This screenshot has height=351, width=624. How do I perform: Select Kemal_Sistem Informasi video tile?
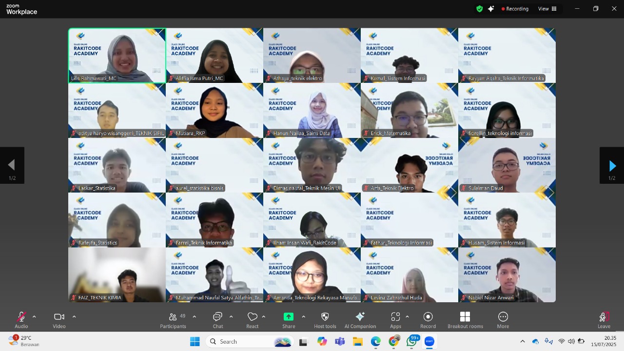pos(409,56)
